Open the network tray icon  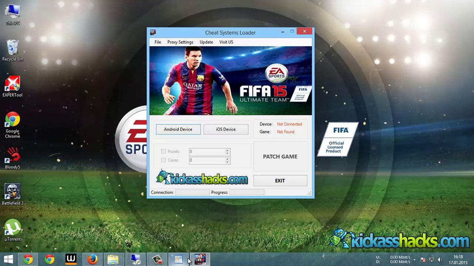(431, 259)
